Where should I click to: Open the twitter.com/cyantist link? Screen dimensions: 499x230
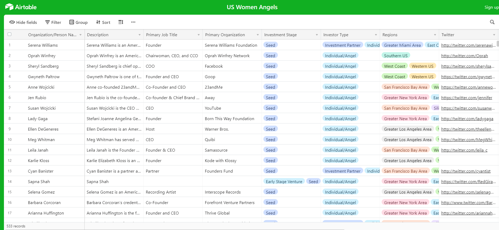pos(466,171)
